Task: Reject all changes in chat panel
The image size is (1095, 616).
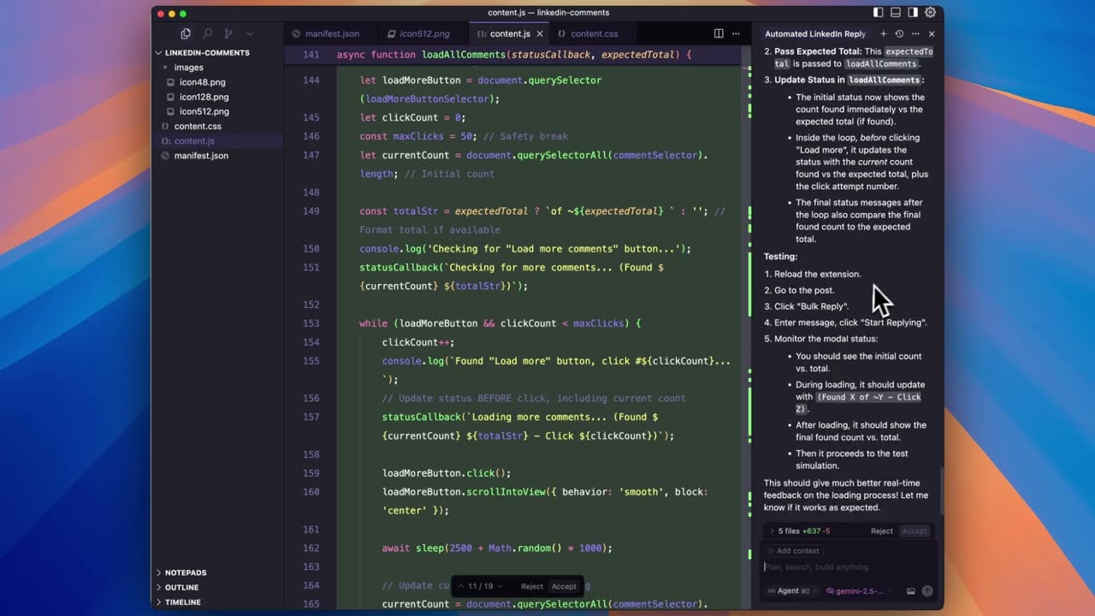Action: [882, 531]
